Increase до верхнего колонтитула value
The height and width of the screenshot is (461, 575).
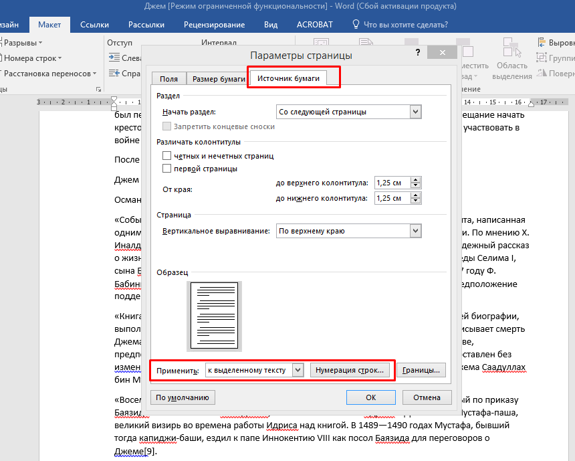click(415, 180)
